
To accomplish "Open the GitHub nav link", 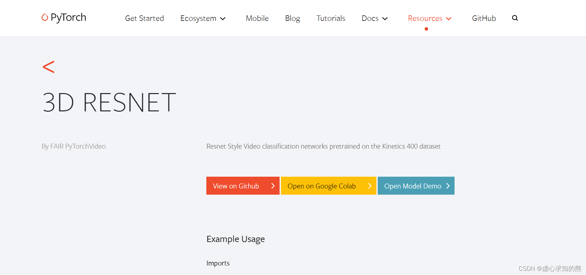I will [484, 18].
